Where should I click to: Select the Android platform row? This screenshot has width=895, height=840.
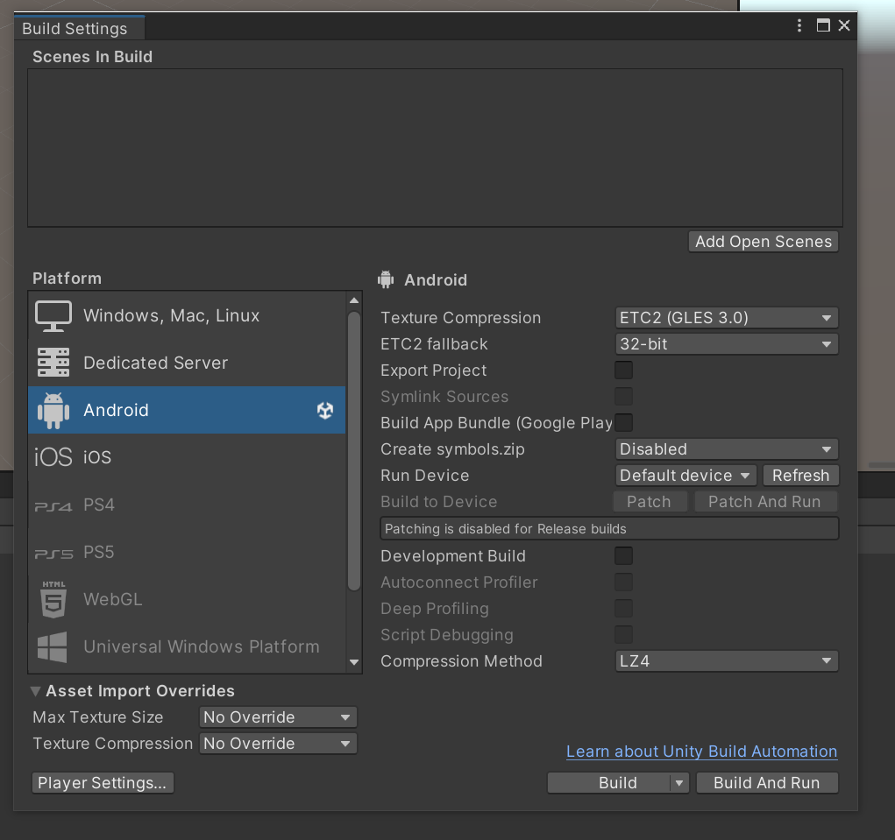[x=187, y=410]
